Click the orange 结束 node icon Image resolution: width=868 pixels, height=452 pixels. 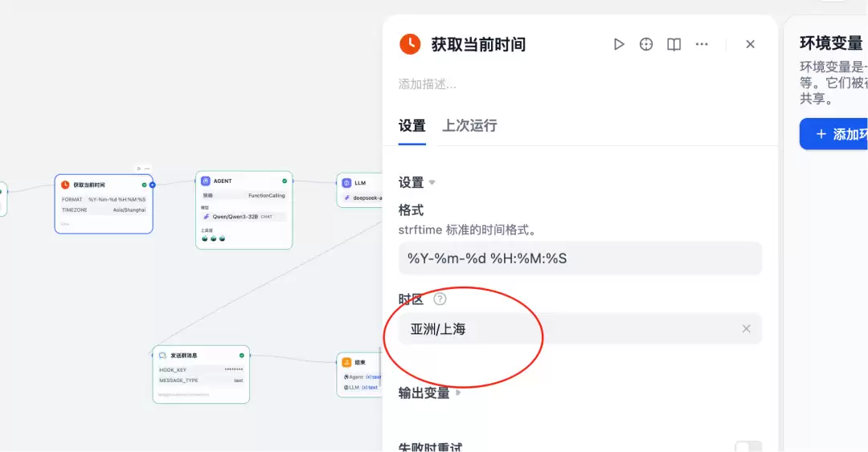[x=346, y=362]
